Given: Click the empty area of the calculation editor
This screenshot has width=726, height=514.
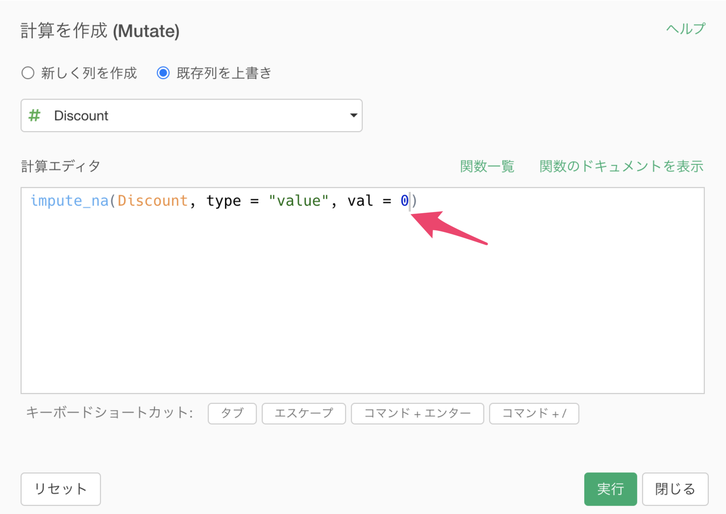Looking at the screenshot, I should [363, 306].
